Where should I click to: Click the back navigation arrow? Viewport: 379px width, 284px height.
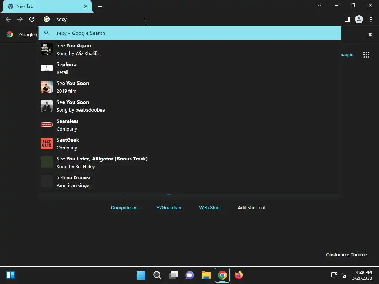8,19
